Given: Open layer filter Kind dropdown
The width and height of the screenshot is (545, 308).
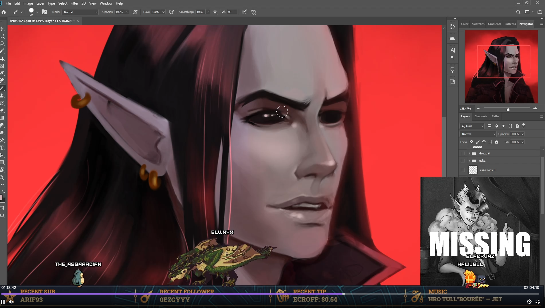Looking at the screenshot, I should pyautogui.click(x=472, y=126).
